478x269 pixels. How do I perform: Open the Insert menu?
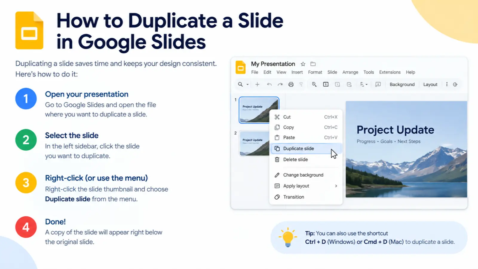pos(297,72)
